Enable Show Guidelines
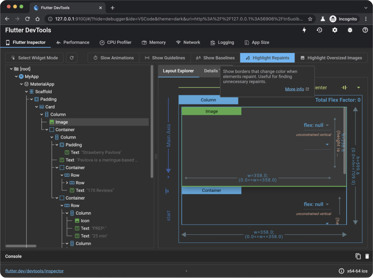Screen dimensions: 373x278 click(x=165, y=58)
